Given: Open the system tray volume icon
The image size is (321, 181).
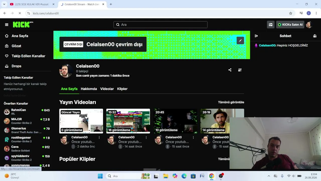Looking at the screenshot, I should (x=293, y=176).
